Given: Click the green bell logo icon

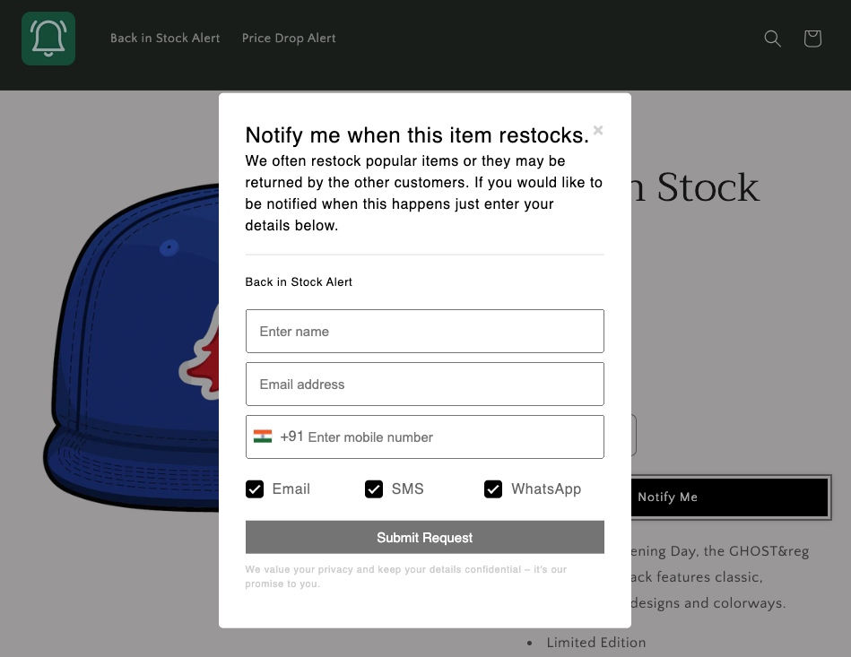Looking at the screenshot, I should click(48, 39).
